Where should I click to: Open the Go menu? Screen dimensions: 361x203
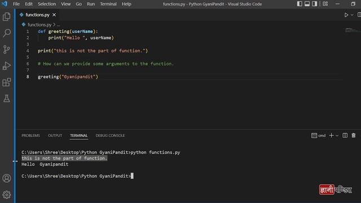coord(79,4)
